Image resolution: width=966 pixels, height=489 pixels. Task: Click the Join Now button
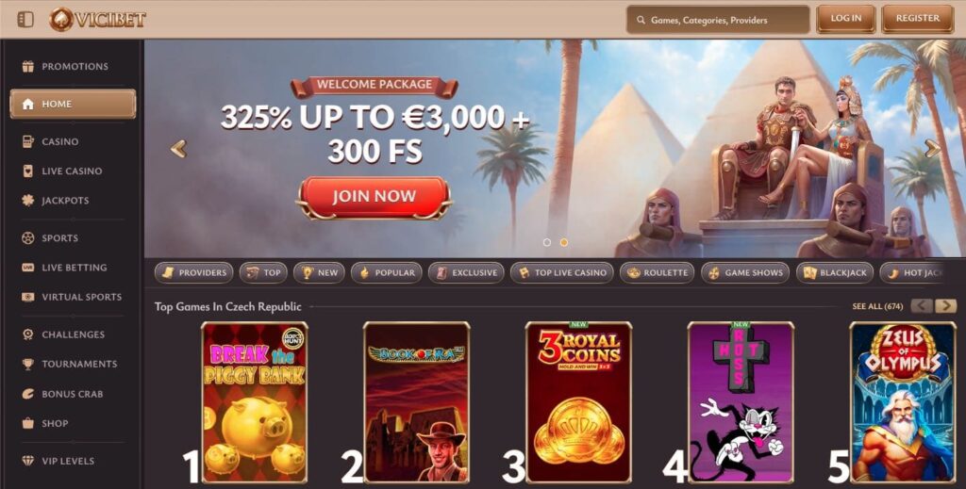tap(374, 197)
